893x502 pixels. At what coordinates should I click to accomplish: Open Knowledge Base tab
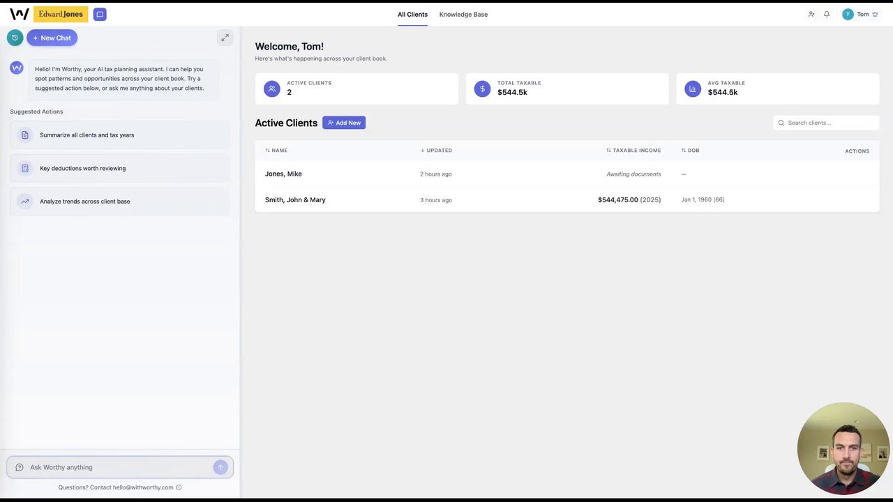click(x=463, y=14)
